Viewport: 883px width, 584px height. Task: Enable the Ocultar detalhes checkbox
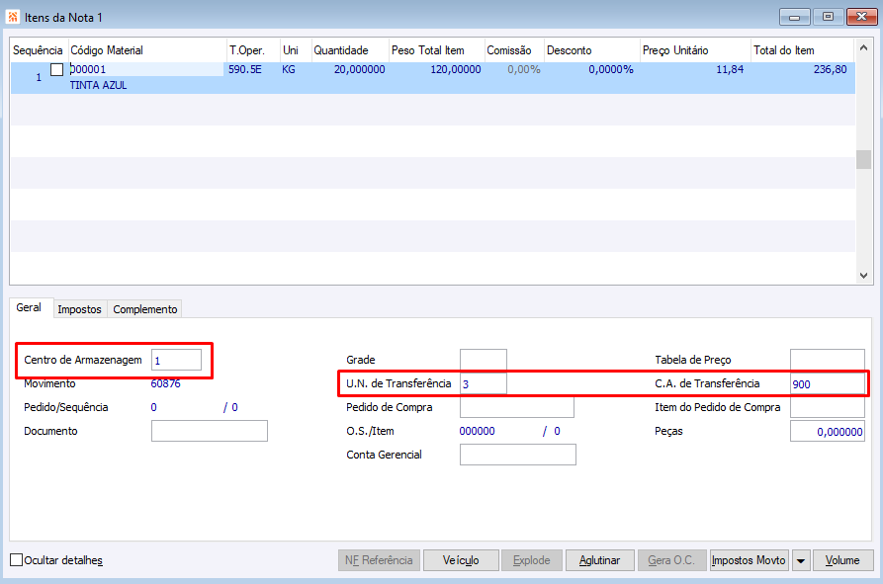(x=17, y=560)
